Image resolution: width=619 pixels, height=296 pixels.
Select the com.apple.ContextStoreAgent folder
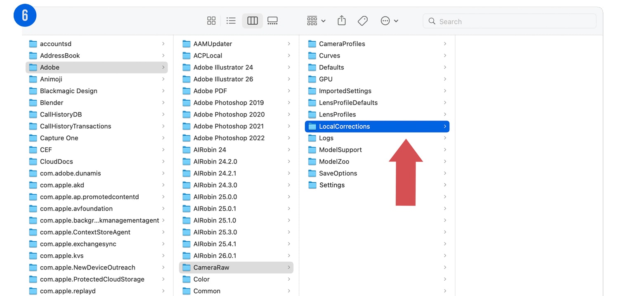(97, 232)
